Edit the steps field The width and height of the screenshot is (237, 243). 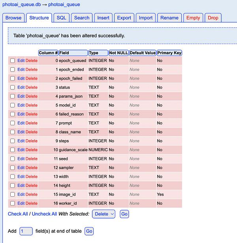[21, 141]
